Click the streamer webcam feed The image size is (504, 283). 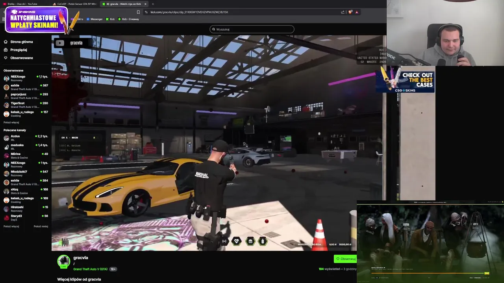tap(445, 33)
